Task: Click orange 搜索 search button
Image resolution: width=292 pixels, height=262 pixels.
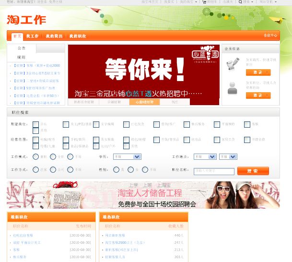Action: (253, 171)
